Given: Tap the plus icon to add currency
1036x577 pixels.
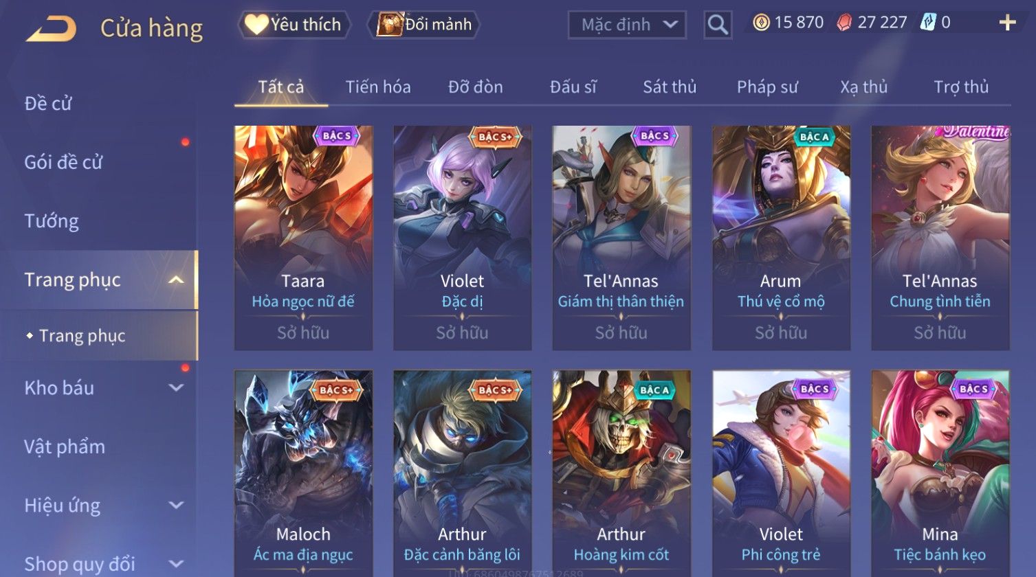Looking at the screenshot, I should pyautogui.click(x=1007, y=23).
